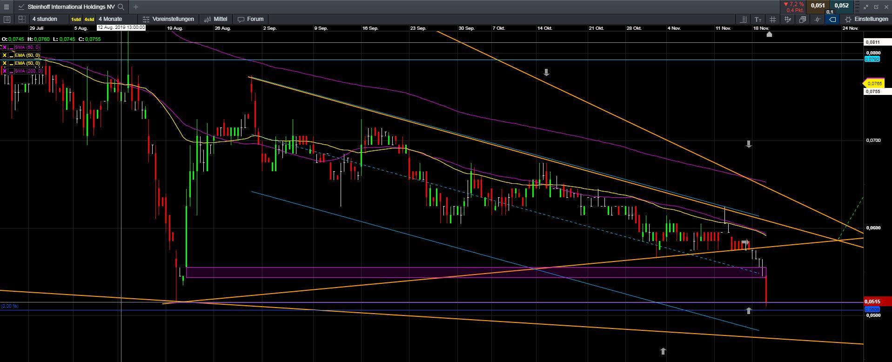Screen dimensions: 892x362
Task: Click the 0,0700 price scale value
Action: (873, 140)
